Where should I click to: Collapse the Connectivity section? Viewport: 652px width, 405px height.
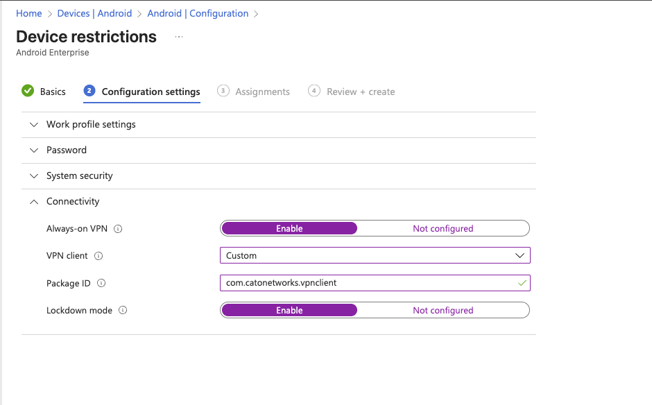click(279, 202)
